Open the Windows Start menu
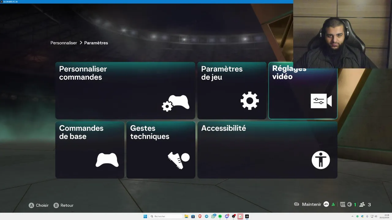The width and height of the screenshot is (392, 220). pyautogui.click(x=145, y=216)
